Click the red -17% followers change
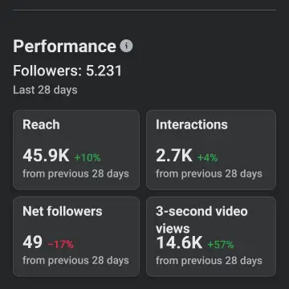Viewport: 289px width, 289px height. pyautogui.click(x=60, y=245)
